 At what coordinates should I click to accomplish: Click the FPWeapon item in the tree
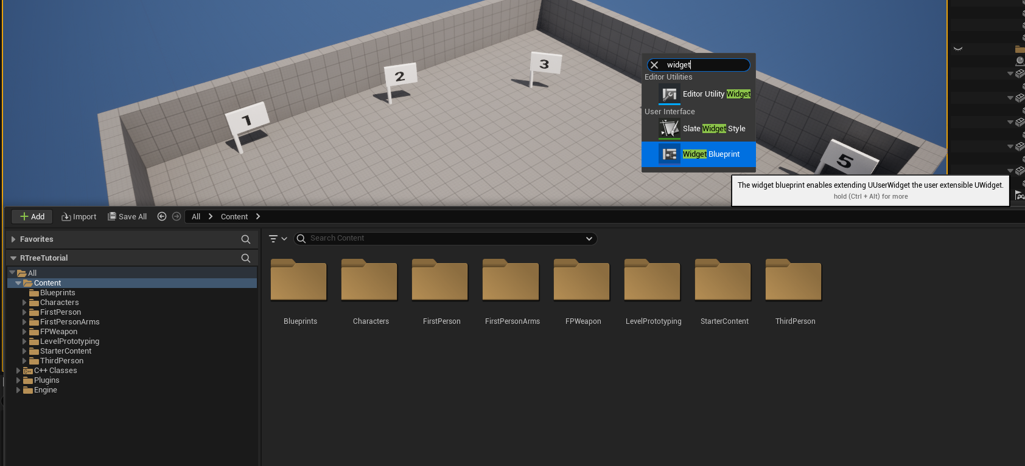(x=58, y=332)
